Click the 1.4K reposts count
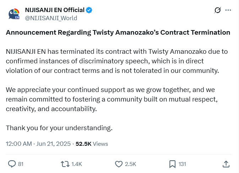 coord(77,164)
